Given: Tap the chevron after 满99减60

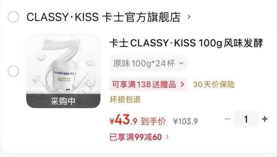Looking at the screenshot, I should click(167, 137).
